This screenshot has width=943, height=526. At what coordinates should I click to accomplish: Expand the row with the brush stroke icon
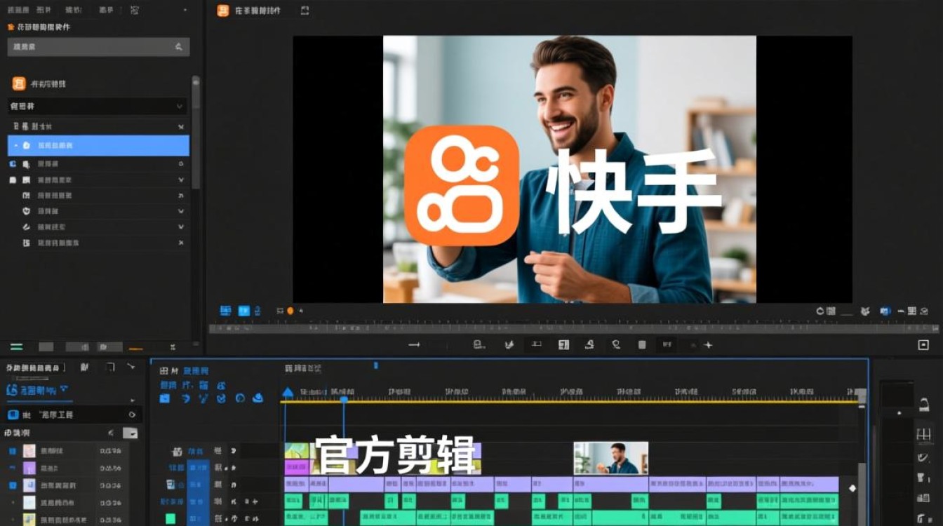click(x=180, y=227)
